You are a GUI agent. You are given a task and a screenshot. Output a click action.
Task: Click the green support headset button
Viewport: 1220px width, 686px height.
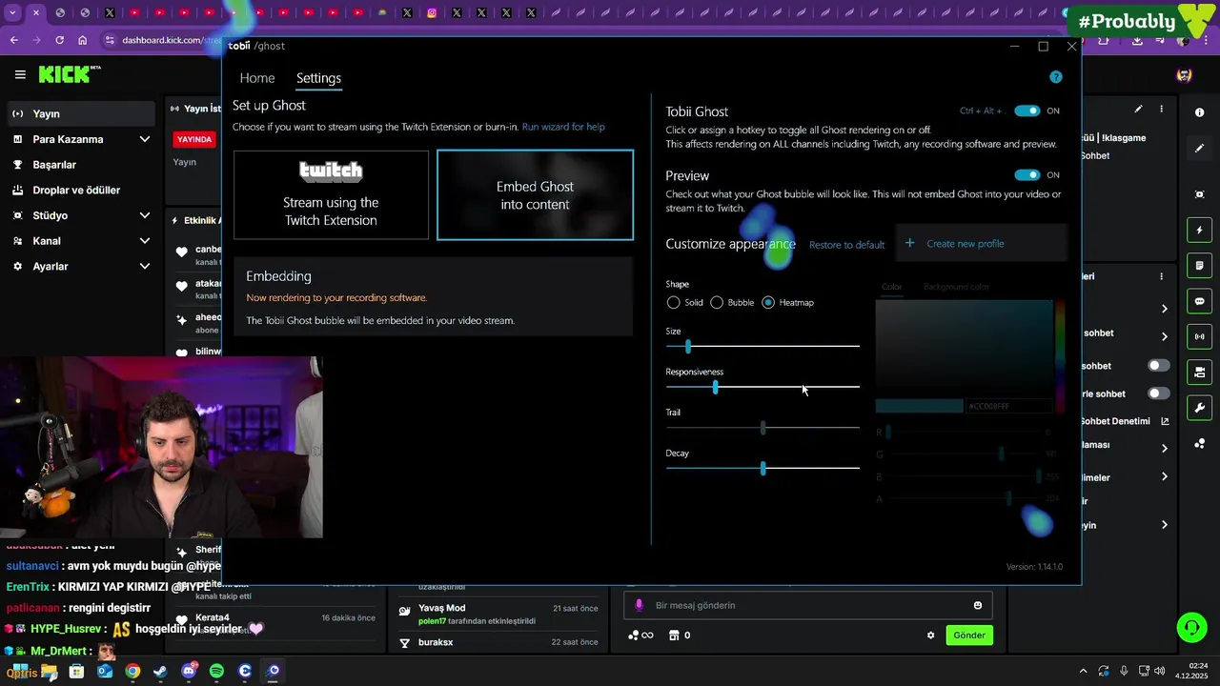click(x=1191, y=627)
